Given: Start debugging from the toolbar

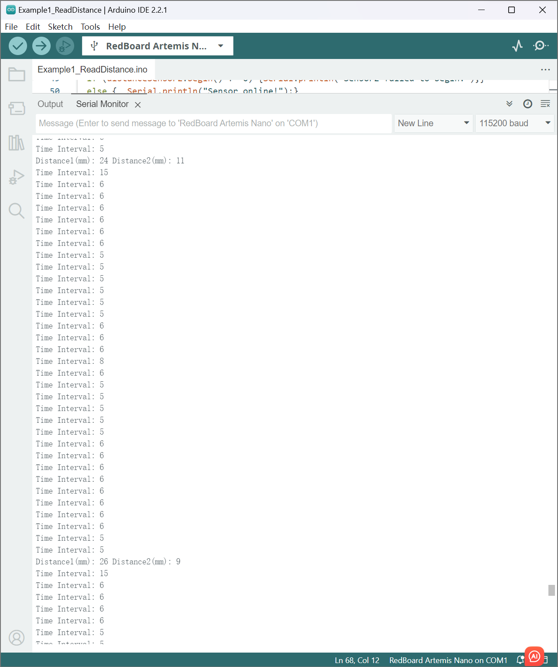Looking at the screenshot, I should 65,45.
